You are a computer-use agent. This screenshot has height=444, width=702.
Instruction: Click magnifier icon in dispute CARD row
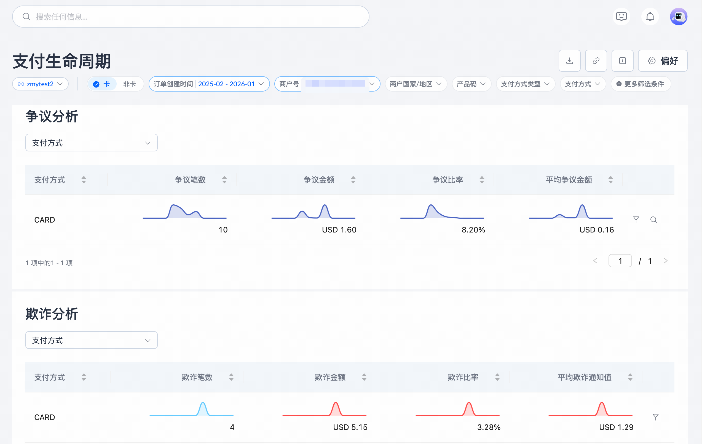point(653,220)
